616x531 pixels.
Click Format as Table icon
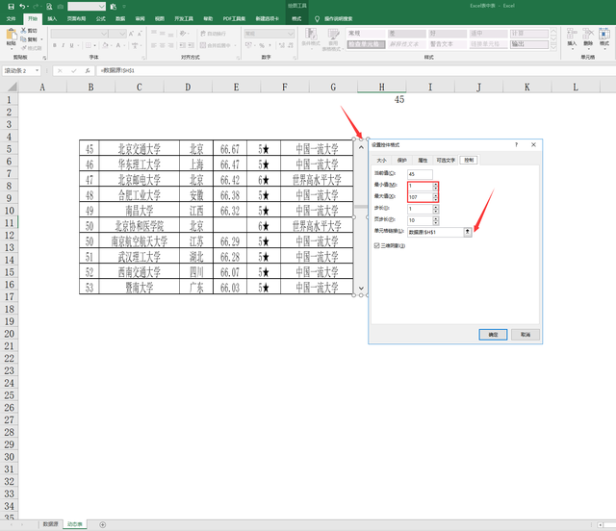click(x=333, y=36)
